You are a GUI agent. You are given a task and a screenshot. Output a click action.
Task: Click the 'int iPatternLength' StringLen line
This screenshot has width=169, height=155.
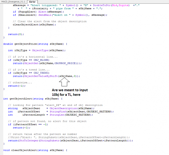click(x=50, y=115)
